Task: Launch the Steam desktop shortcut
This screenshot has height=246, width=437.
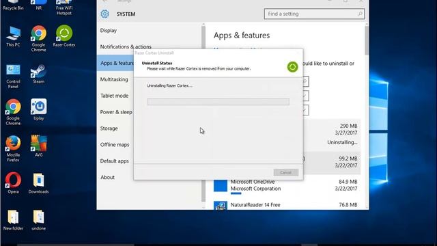Action: (x=38, y=74)
